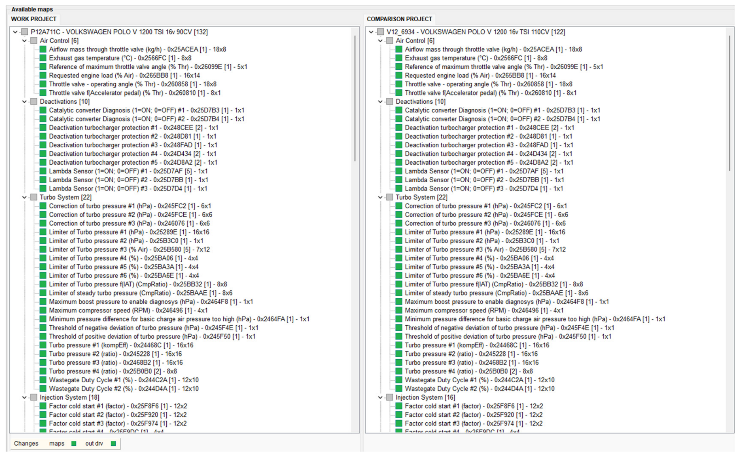
Task: Click green icon of work Catalytic converter Diagnosis #1
Action: [x=43, y=110]
